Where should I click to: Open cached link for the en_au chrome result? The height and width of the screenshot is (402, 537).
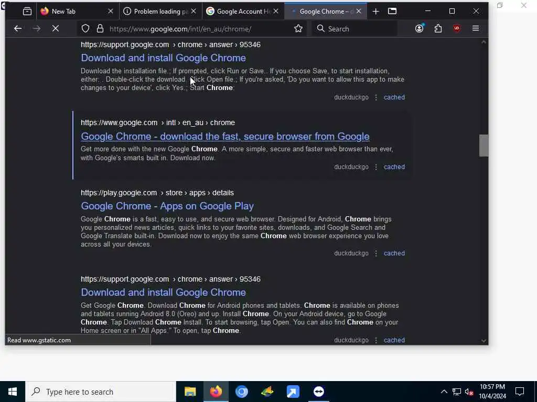394,167
